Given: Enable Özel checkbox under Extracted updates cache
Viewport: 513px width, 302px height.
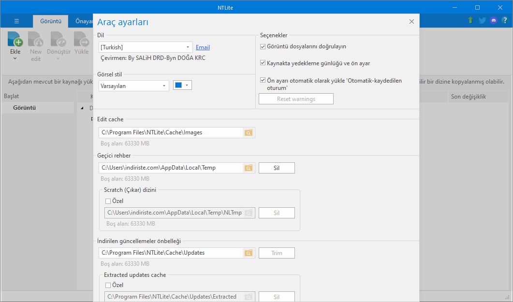Looking at the screenshot, I should coord(108,286).
